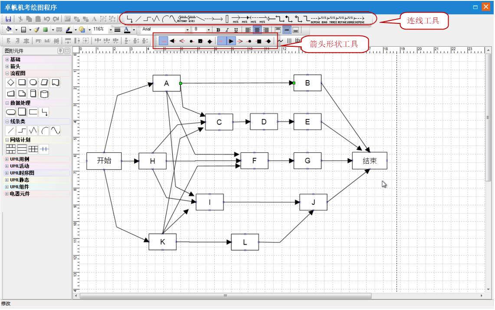Click the horizontal scrollbar under the canvas
Viewport: 495px width, 310px height.
point(226,296)
